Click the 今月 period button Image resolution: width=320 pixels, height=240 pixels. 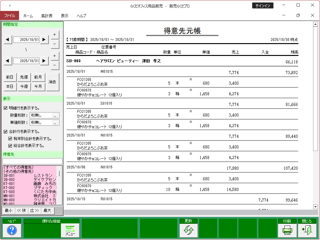(38, 86)
